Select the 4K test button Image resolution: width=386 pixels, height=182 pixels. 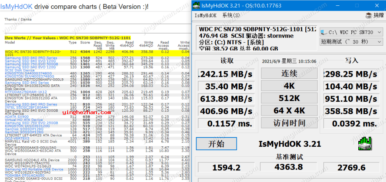(x=289, y=86)
